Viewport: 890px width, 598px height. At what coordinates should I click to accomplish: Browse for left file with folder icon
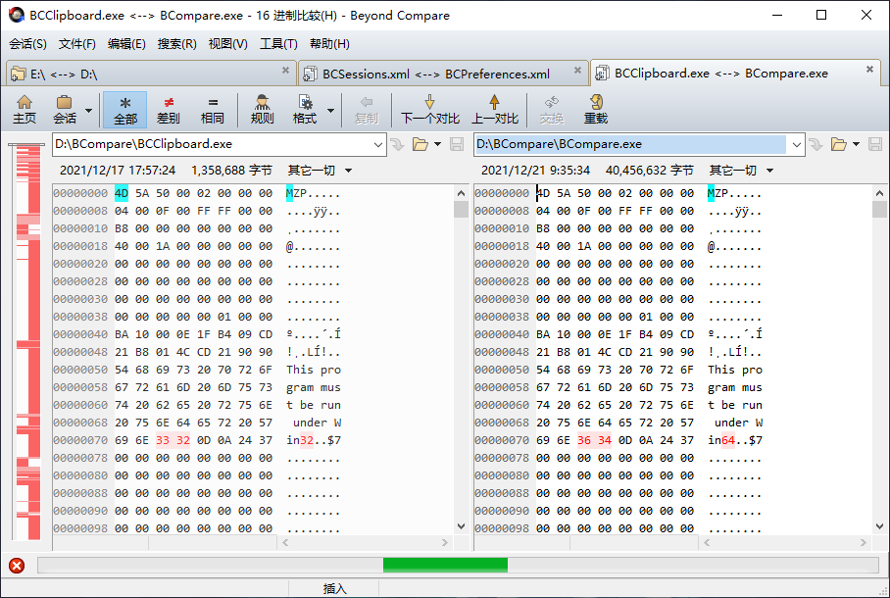click(x=420, y=144)
